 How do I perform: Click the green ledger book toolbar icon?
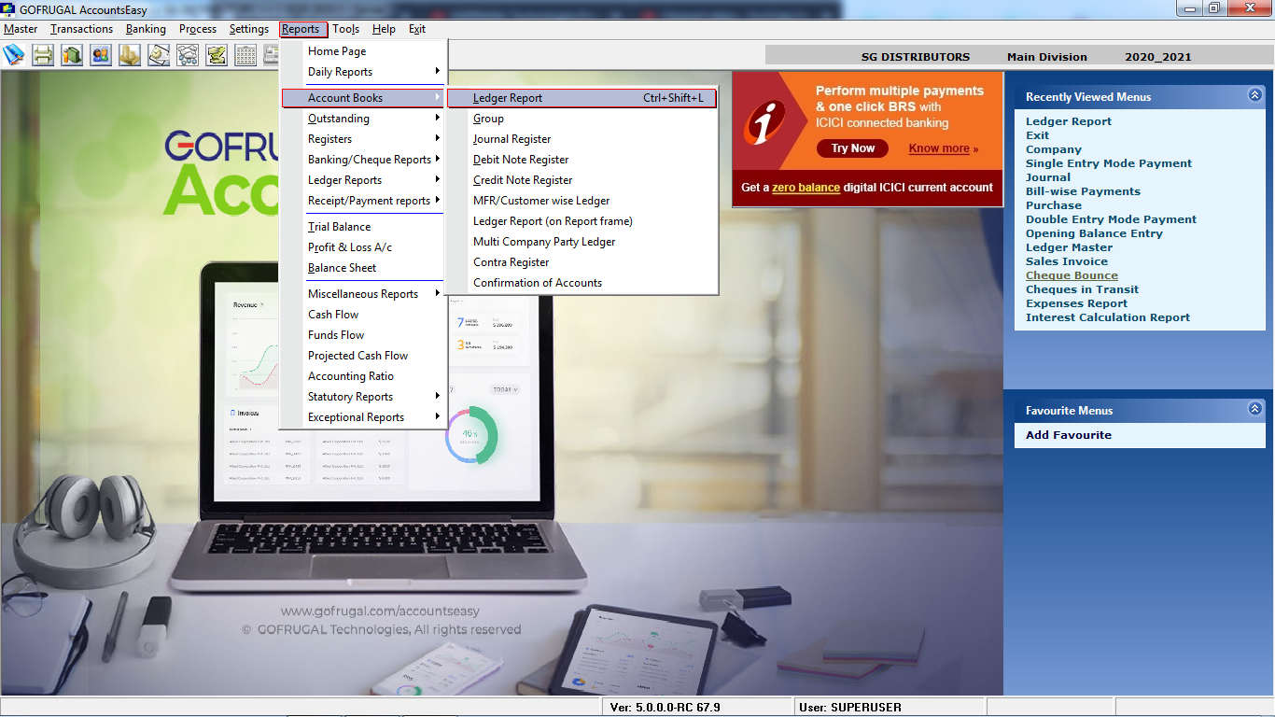pyautogui.click(x=72, y=55)
